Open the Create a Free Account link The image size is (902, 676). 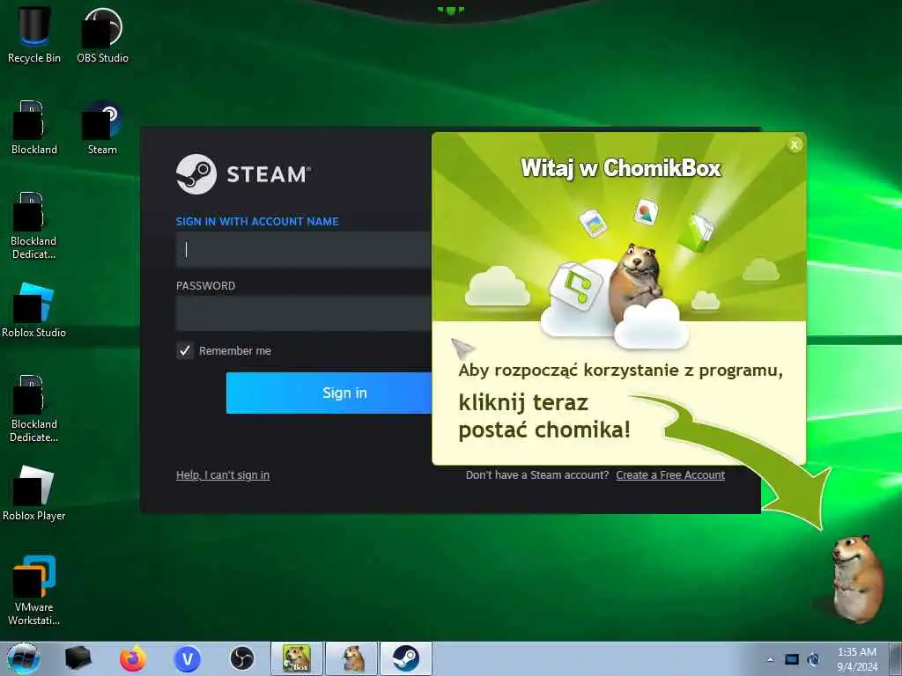[670, 474]
